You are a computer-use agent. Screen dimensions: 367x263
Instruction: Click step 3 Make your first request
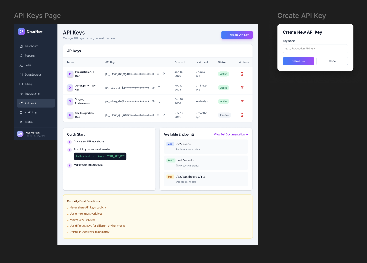(88, 165)
